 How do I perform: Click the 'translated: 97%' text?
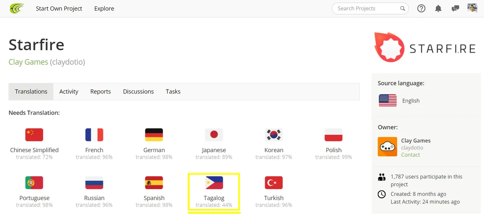pyautogui.click(x=274, y=157)
